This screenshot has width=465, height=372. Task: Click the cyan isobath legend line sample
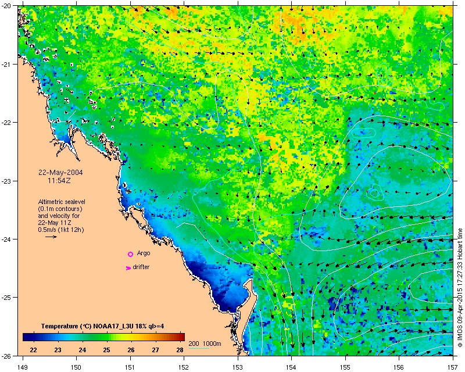coord(199,348)
